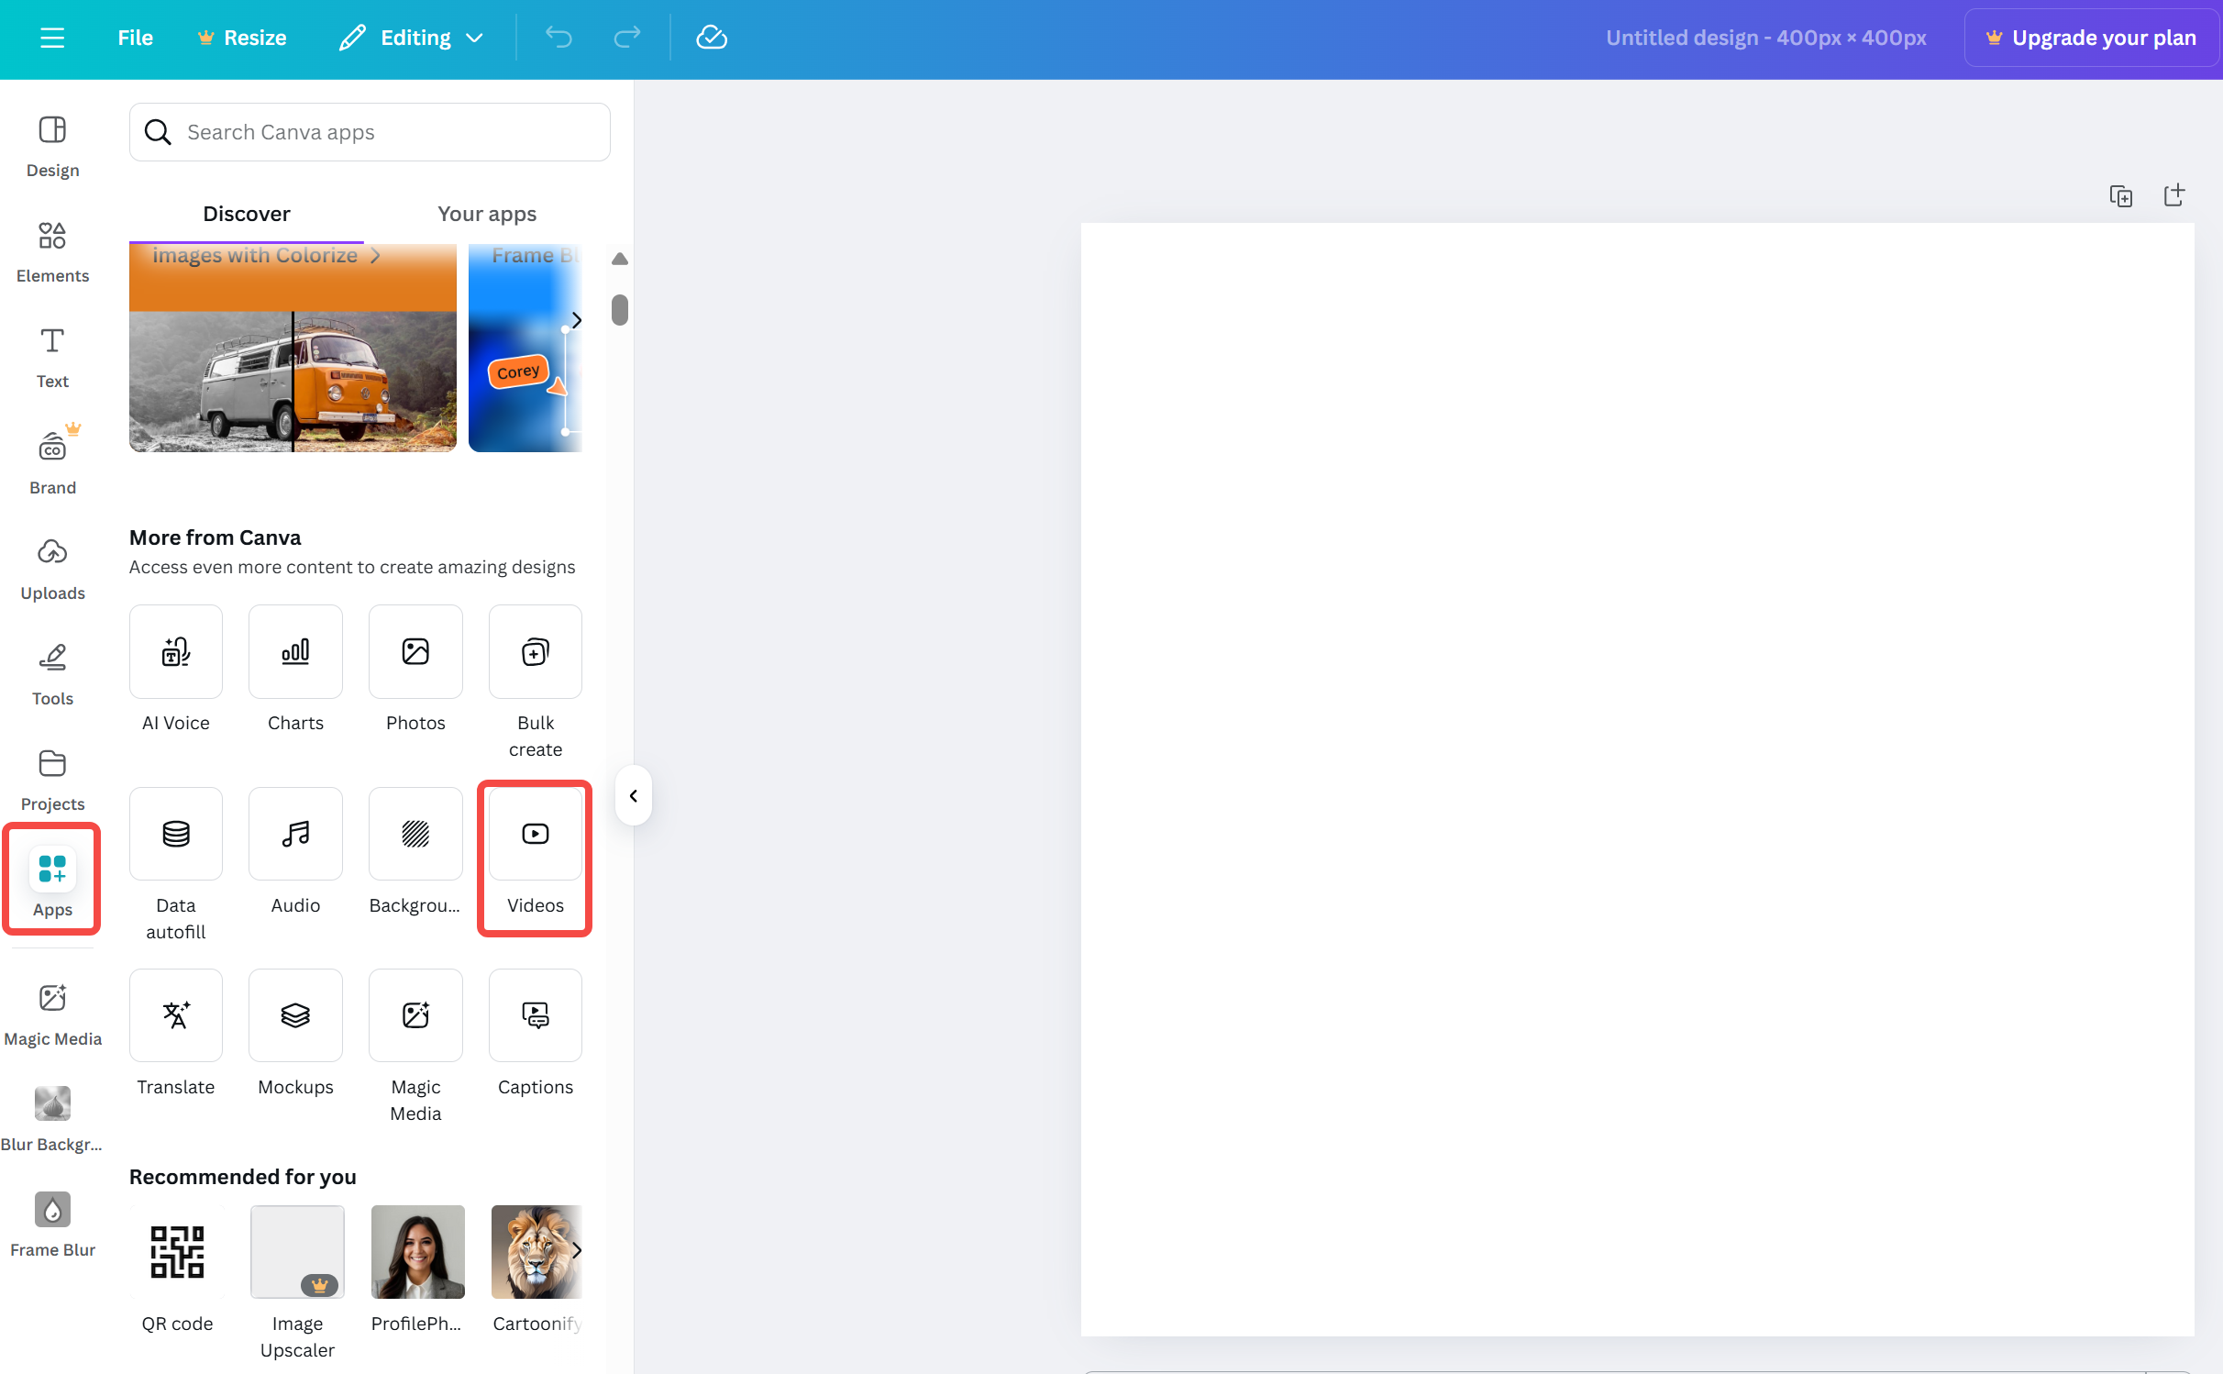Open the Tools panel
The image size is (2223, 1374).
(x=51, y=672)
